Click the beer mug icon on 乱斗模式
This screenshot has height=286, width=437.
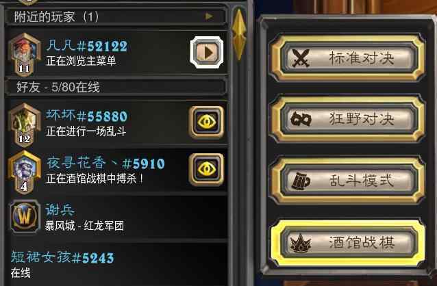coord(301,181)
